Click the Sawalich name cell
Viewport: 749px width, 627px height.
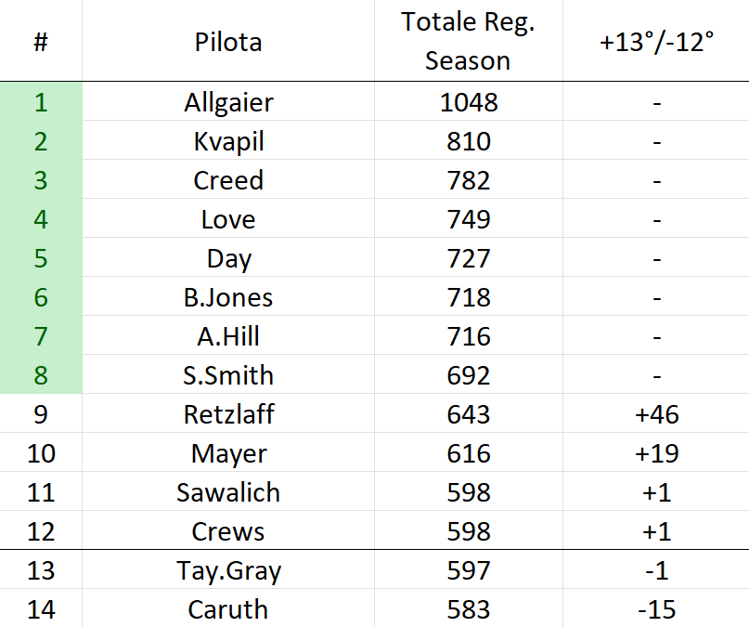coord(228,491)
